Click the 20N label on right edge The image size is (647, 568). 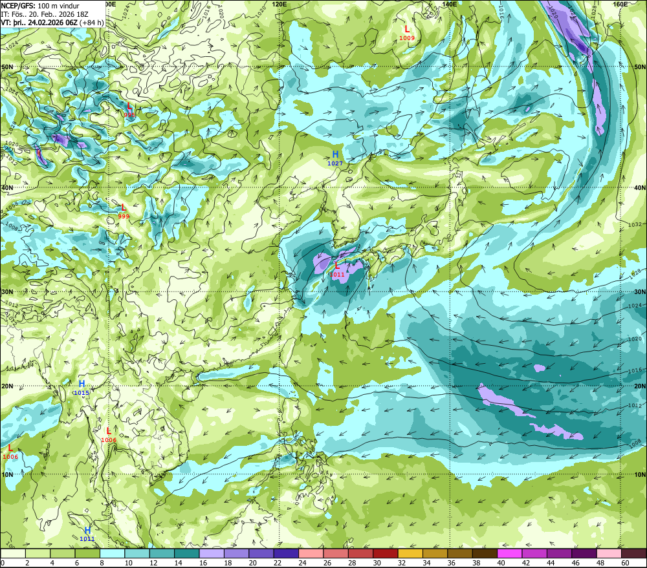(640, 386)
